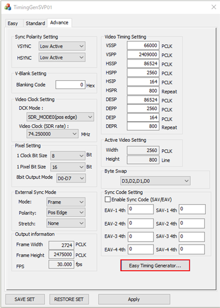This screenshot has width=220, height=308.
Task: Click the SAVE SET button
Action: point(25,299)
